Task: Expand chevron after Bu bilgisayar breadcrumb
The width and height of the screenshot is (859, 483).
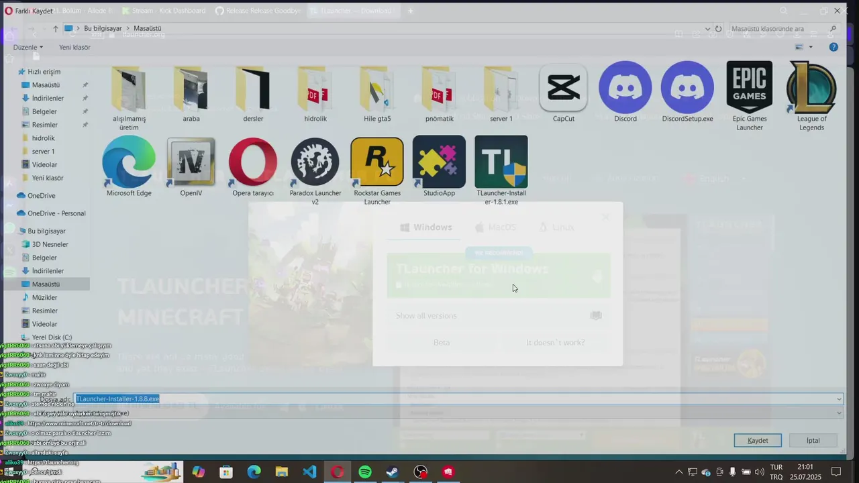Action: point(128,29)
